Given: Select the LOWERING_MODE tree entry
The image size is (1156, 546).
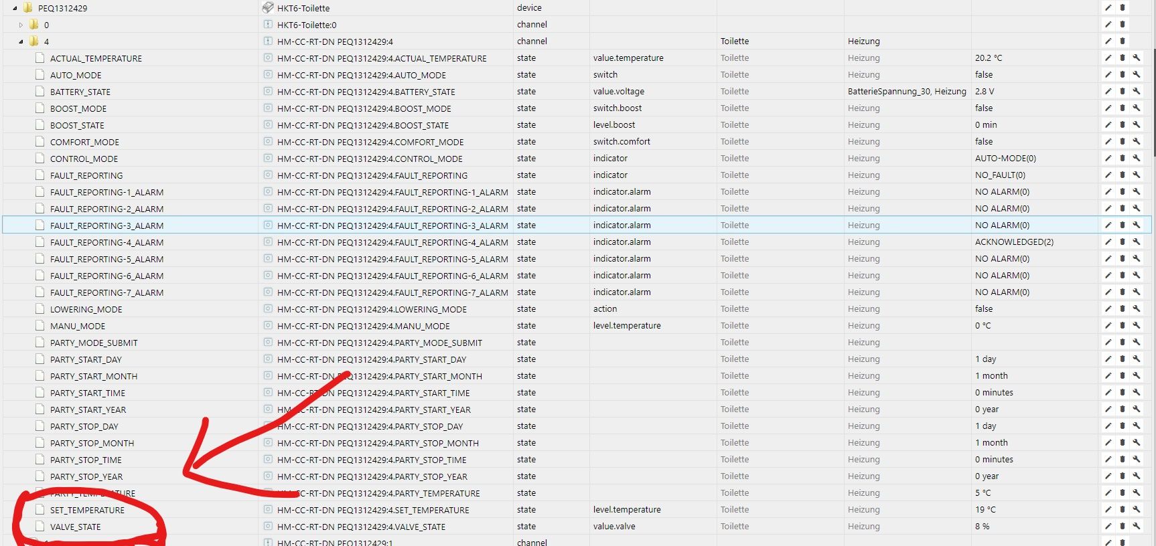Looking at the screenshot, I should coord(86,309).
